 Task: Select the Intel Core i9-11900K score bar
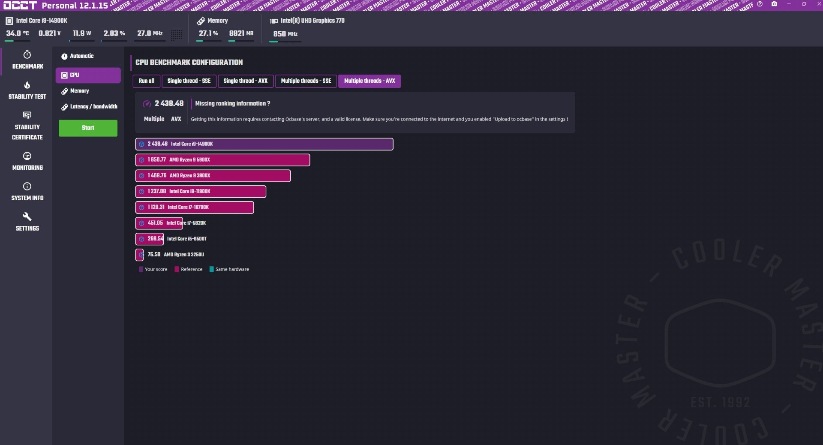coord(201,192)
